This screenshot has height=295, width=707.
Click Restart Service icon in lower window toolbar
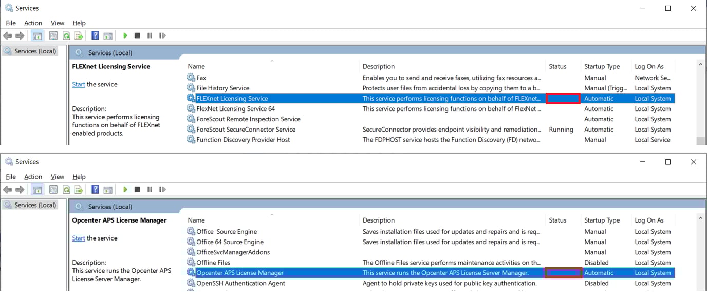(162, 189)
